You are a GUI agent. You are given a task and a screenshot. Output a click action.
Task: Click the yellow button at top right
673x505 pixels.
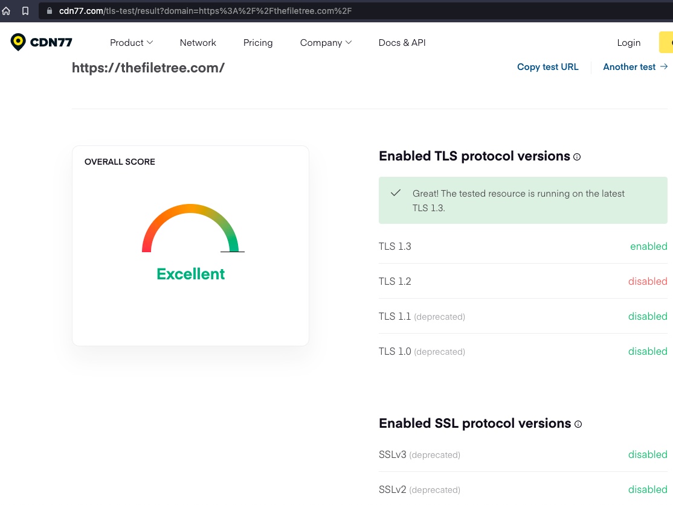click(x=669, y=42)
